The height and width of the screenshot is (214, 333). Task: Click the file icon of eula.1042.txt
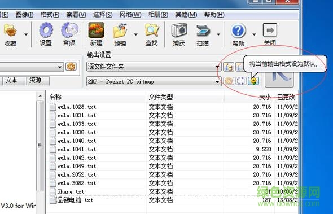tap(52, 158)
